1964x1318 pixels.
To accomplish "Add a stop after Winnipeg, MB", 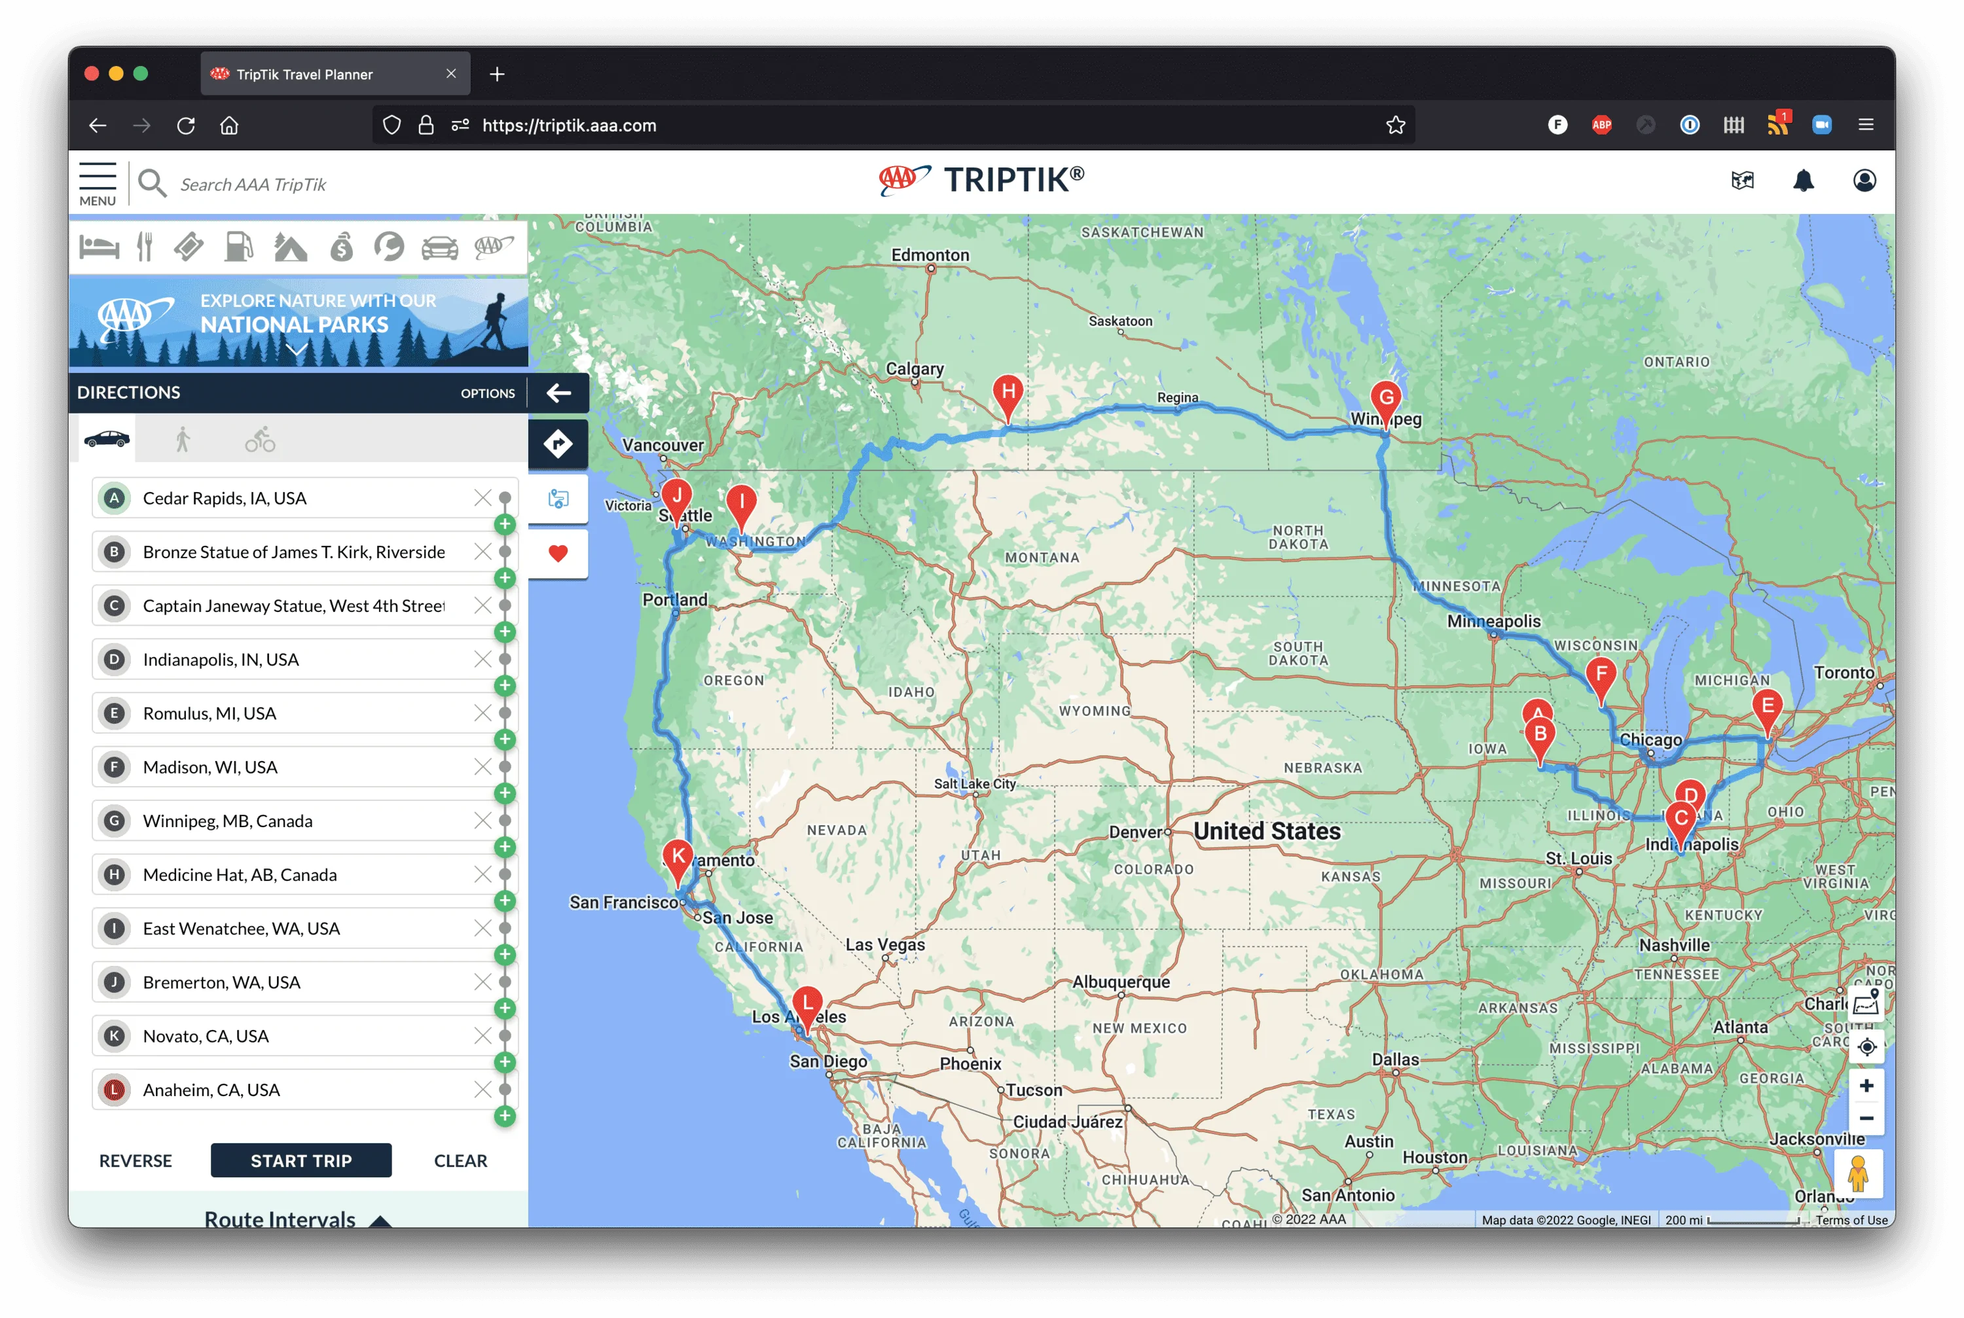I will [x=505, y=847].
